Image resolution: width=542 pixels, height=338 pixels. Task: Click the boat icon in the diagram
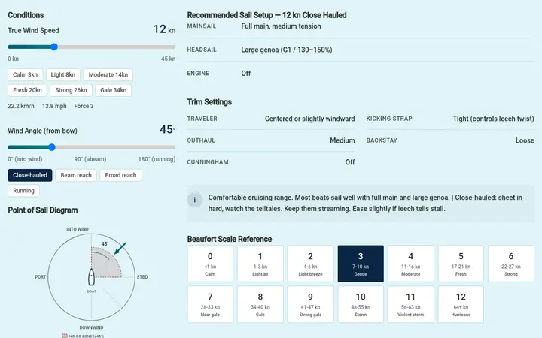click(x=91, y=277)
